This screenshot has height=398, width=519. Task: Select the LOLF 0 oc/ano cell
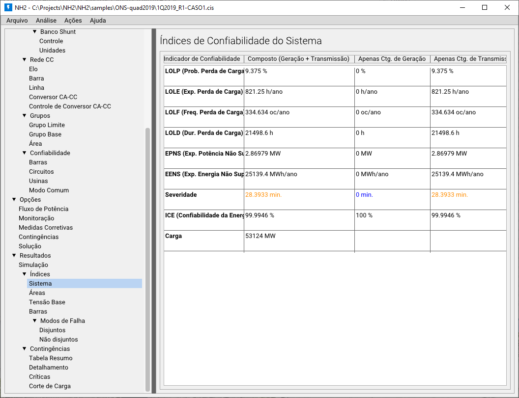392,117
